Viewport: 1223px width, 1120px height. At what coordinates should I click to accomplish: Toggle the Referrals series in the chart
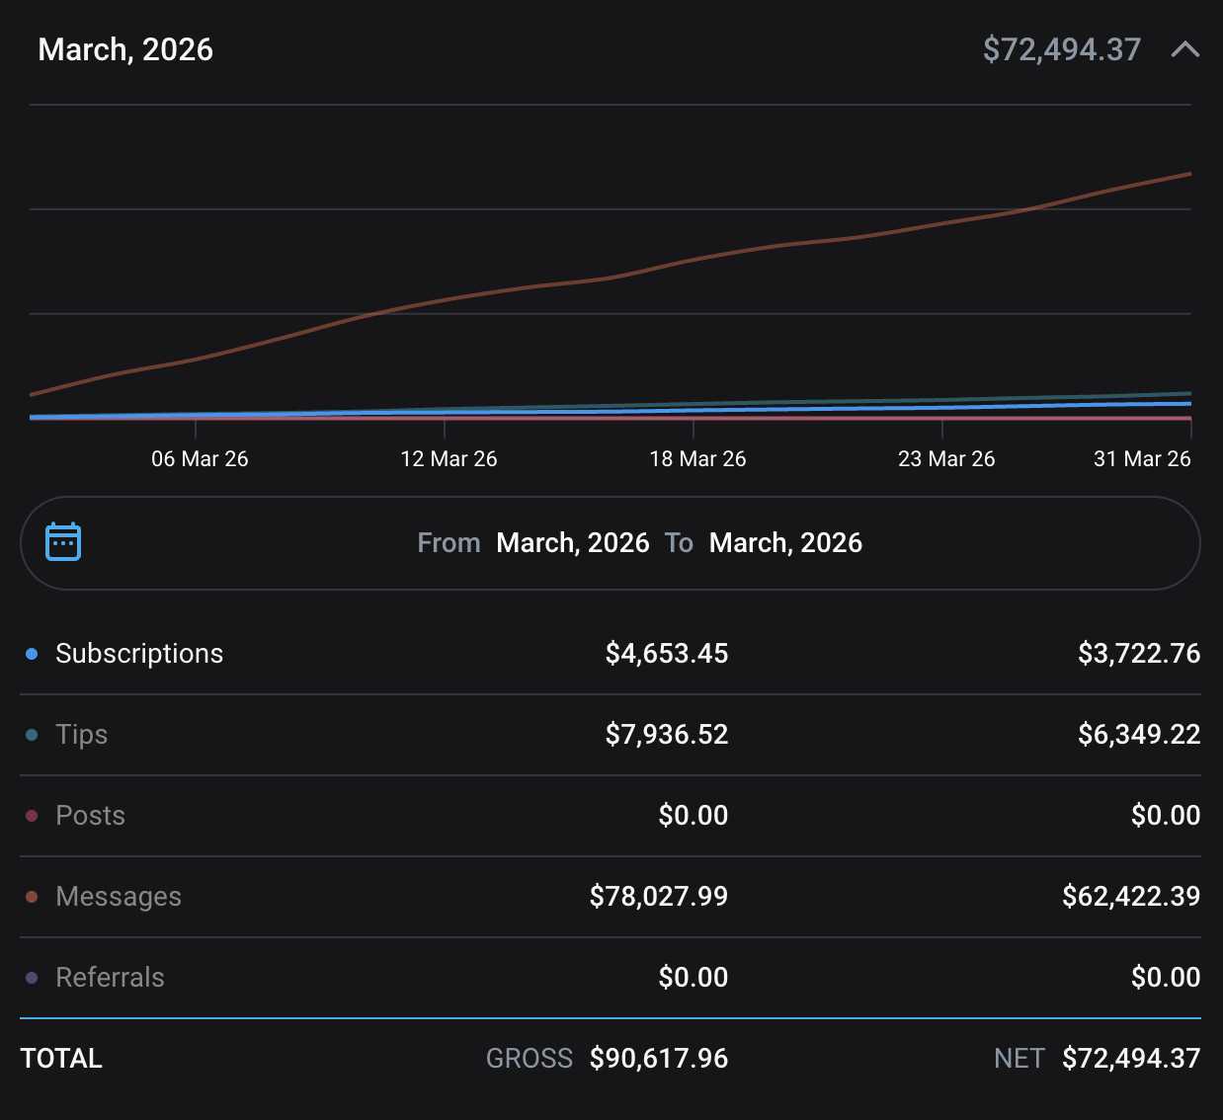(110, 978)
